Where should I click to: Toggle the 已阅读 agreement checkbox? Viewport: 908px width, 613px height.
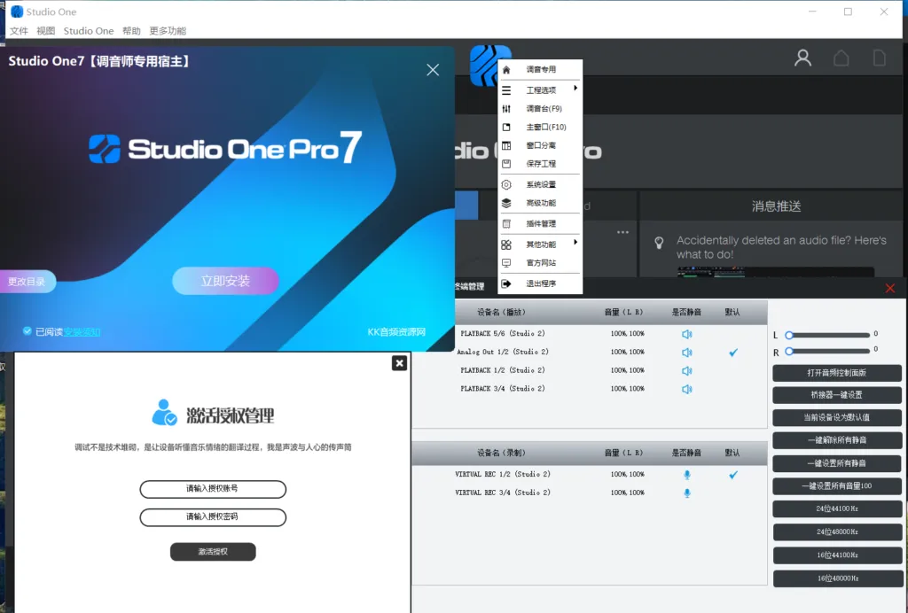[x=27, y=331]
